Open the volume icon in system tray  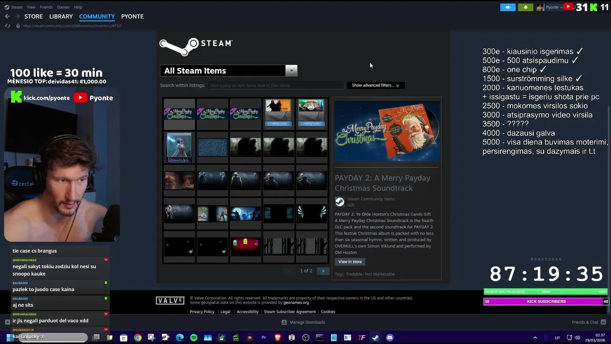pyautogui.click(x=577, y=338)
